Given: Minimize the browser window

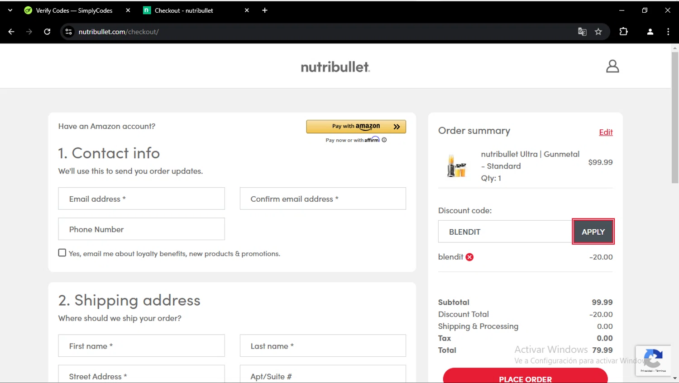Looking at the screenshot, I should pyautogui.click(x=622, y=10).
